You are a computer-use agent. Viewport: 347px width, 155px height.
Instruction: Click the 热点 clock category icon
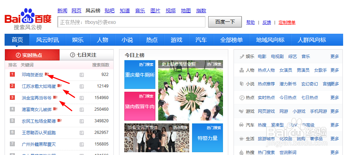point(242,98)
